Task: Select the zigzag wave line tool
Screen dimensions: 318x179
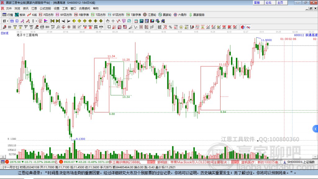Action: [136, 27]
